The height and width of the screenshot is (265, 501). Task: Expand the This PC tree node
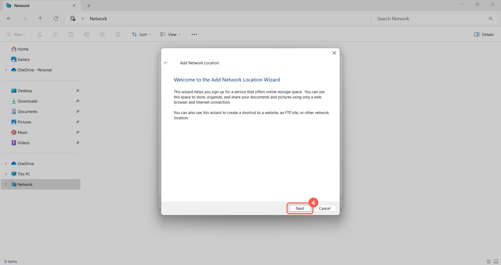5,174
